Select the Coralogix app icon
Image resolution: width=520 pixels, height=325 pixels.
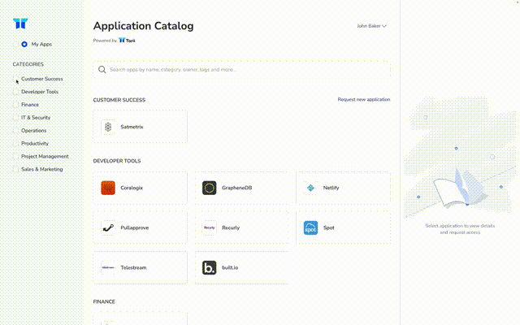point(108,188)
